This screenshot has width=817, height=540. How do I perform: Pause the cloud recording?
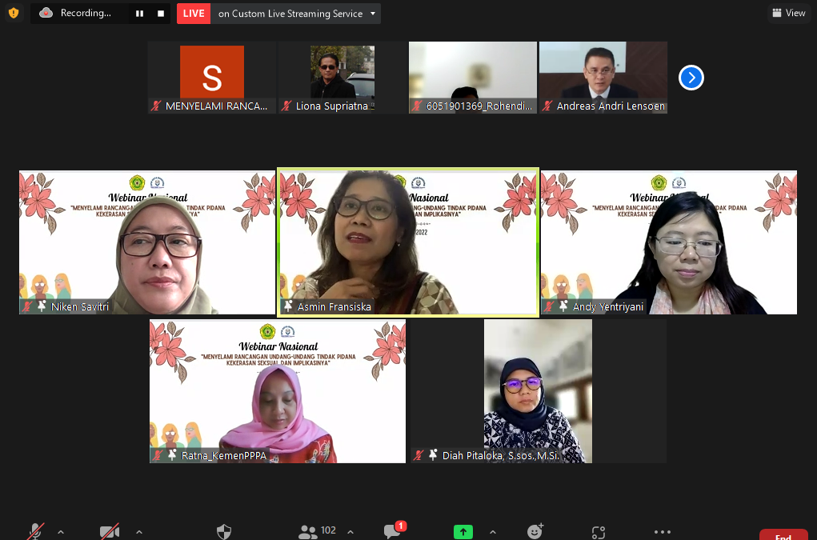click(x=139, y=13)
